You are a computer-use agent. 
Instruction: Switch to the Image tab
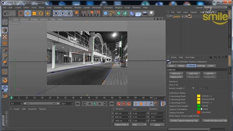pos(181,65)
